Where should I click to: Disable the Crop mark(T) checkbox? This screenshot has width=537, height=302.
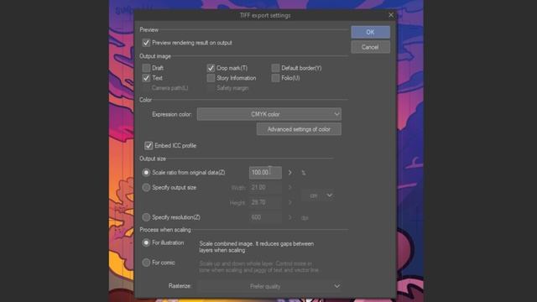(x=211, y=68)
